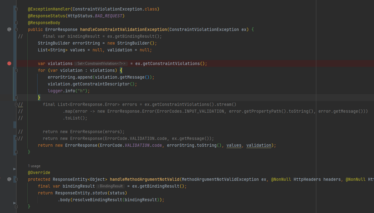Click the gutter @ icon beside handleMethodArgumentNotValid
The width and height of the screenshot is (374, 213).
9,179
